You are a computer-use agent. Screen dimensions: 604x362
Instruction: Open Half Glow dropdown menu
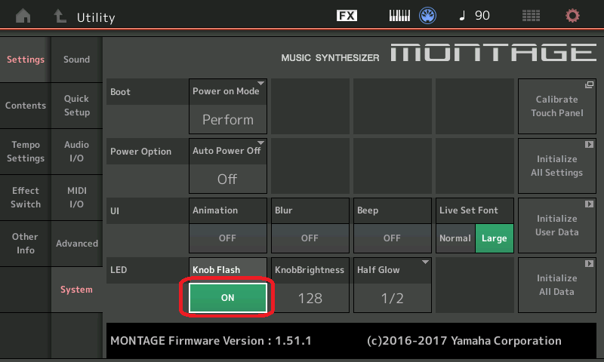392,284
